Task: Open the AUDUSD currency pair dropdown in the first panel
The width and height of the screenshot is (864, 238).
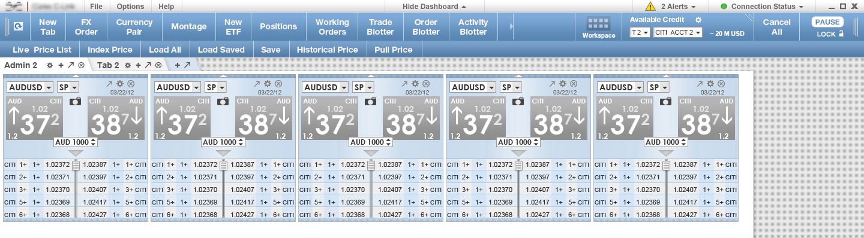Action: (30, 87)
